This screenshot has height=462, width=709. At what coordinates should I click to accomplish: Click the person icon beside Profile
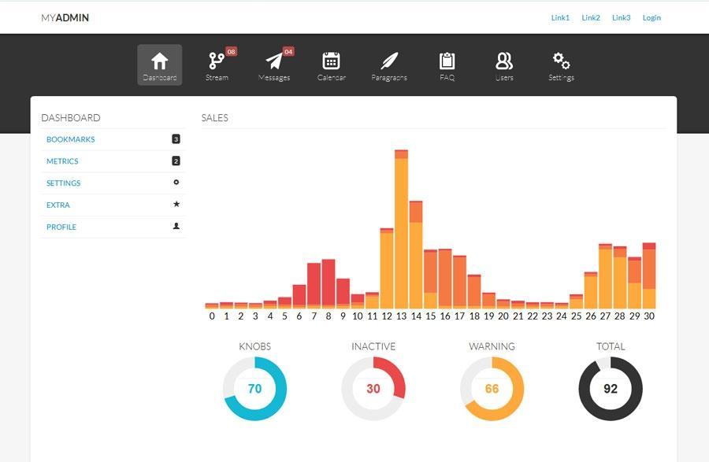coord(176,226)
